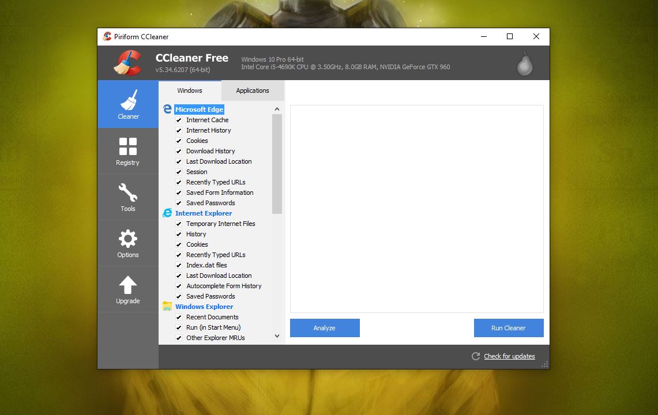The image size is (658, 415).
Task: Close the CCleaner window
Action: coord(536,36)
